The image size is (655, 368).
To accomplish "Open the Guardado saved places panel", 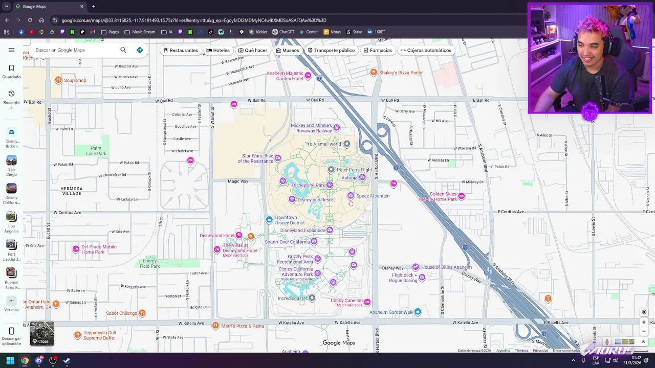I will pos(11,72).
